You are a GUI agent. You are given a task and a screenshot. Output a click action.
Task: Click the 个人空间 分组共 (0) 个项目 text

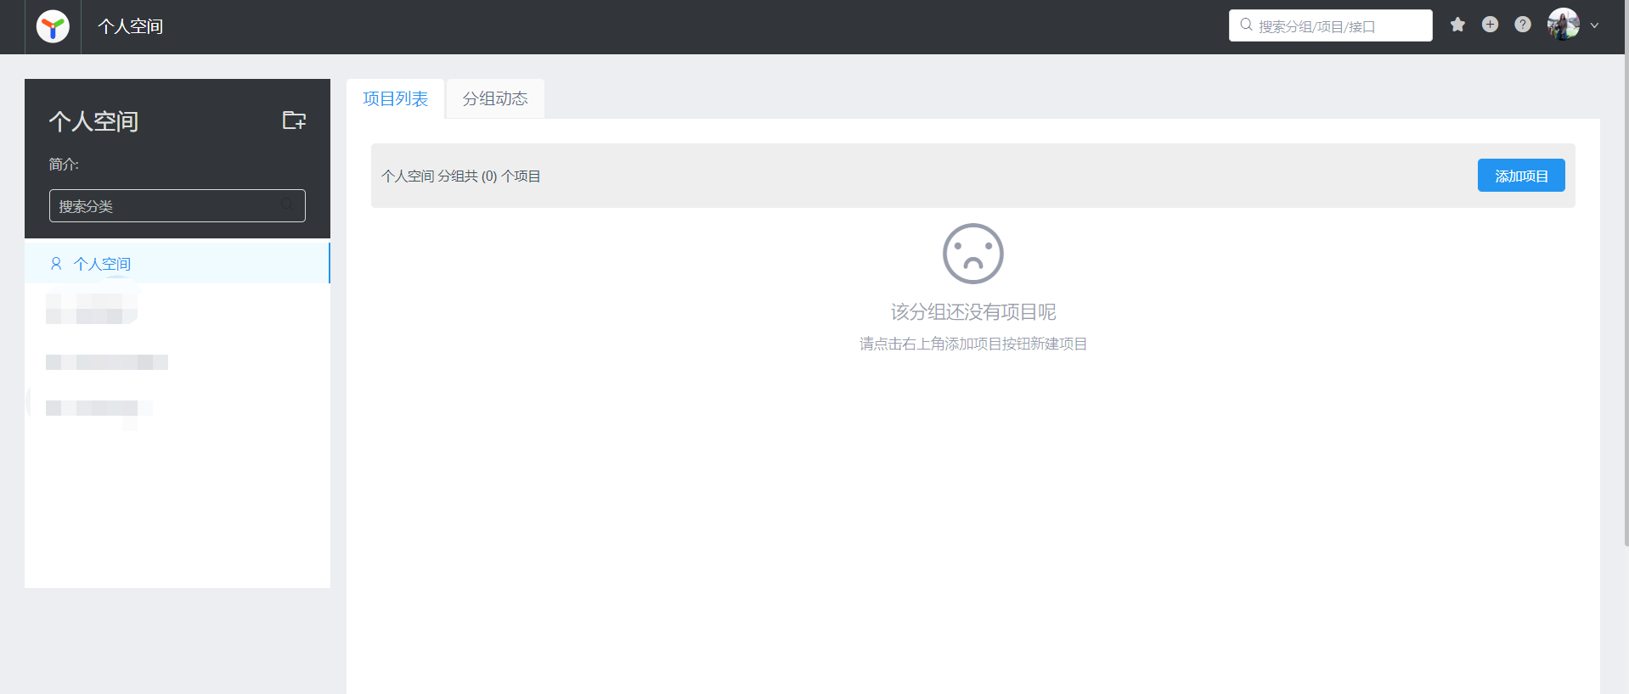click(x=461, y=176)
